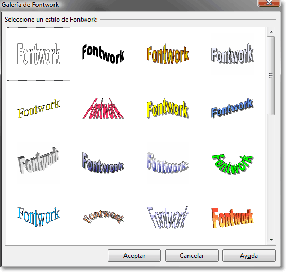
Task: Select the silver shadowed Fontwork style
Action: (x=232, y=54)
